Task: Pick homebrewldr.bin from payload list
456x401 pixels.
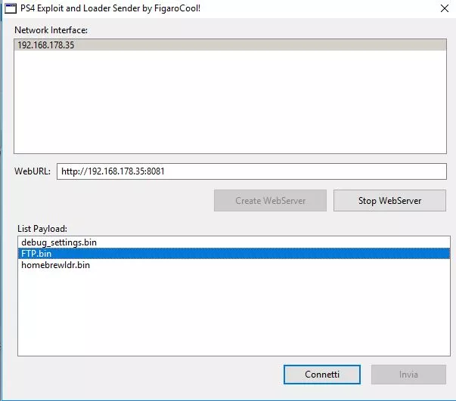Action: pos(56,265)
